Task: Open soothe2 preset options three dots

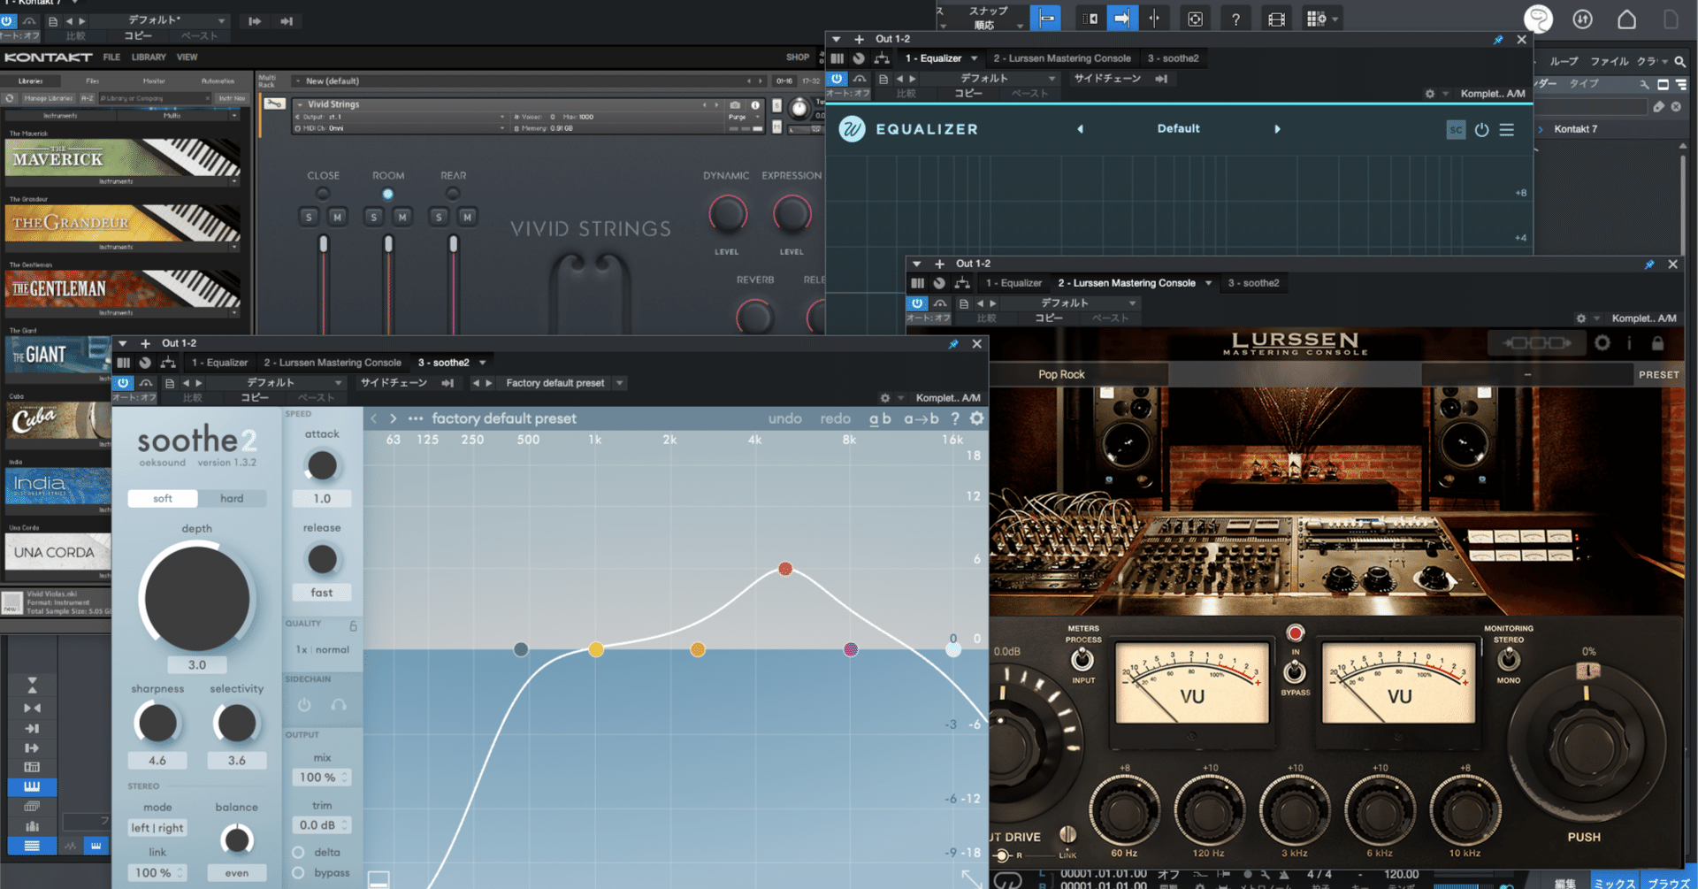Action: (x=416, y=418)
